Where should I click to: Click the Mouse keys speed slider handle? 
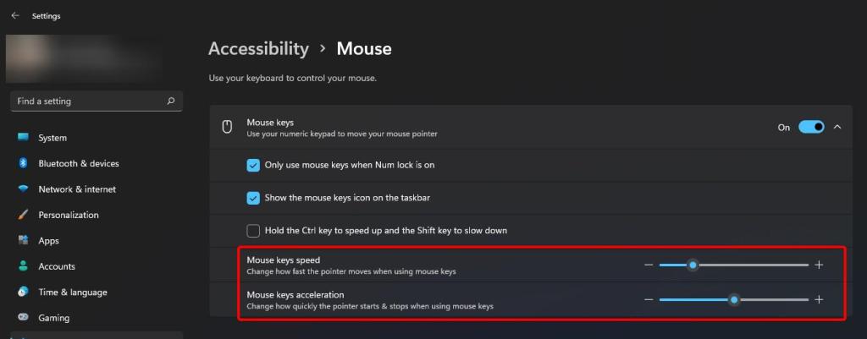(693, 265)
